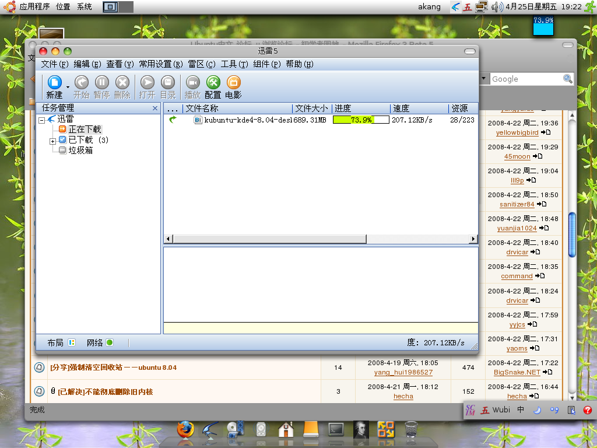Click the 进度 column header

point(361,108)
